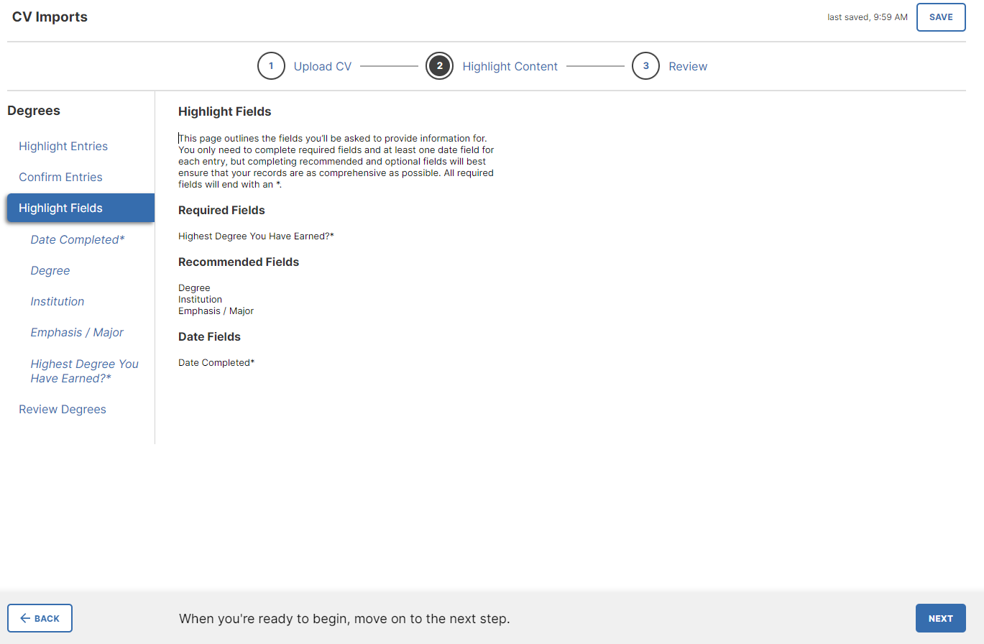
Task: Open the Emphasis / Major sidebar entry
Action: tap(77, 332)
